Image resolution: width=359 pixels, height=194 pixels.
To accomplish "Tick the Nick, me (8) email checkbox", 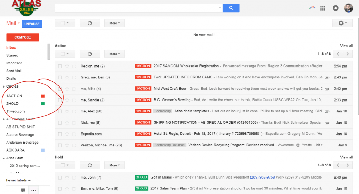I will pos(60,123).
